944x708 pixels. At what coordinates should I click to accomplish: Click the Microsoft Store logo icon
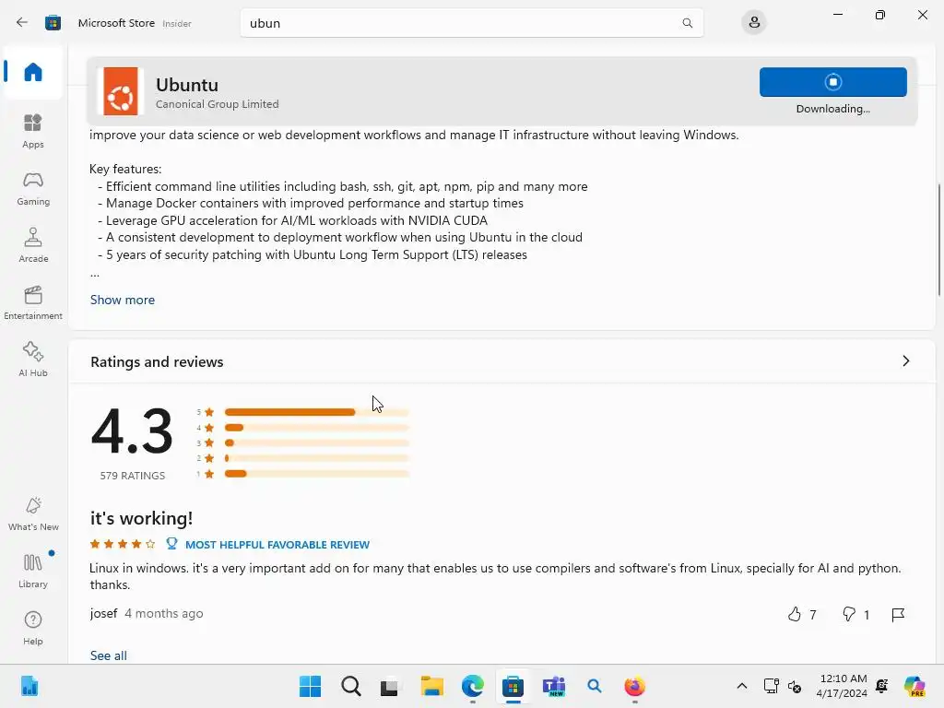pos(53,23)
